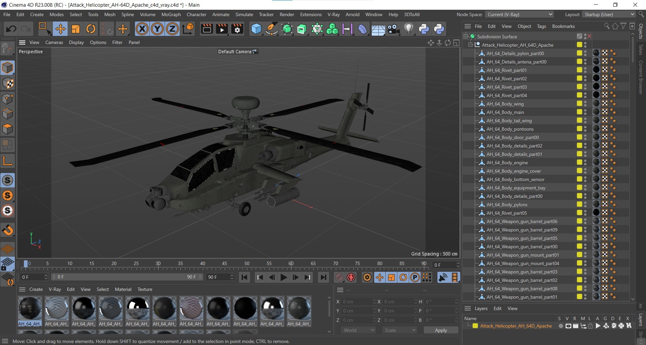Viewport: 646px width, 345px height.
Task: Click the Apply button
Action: (441, 330)
